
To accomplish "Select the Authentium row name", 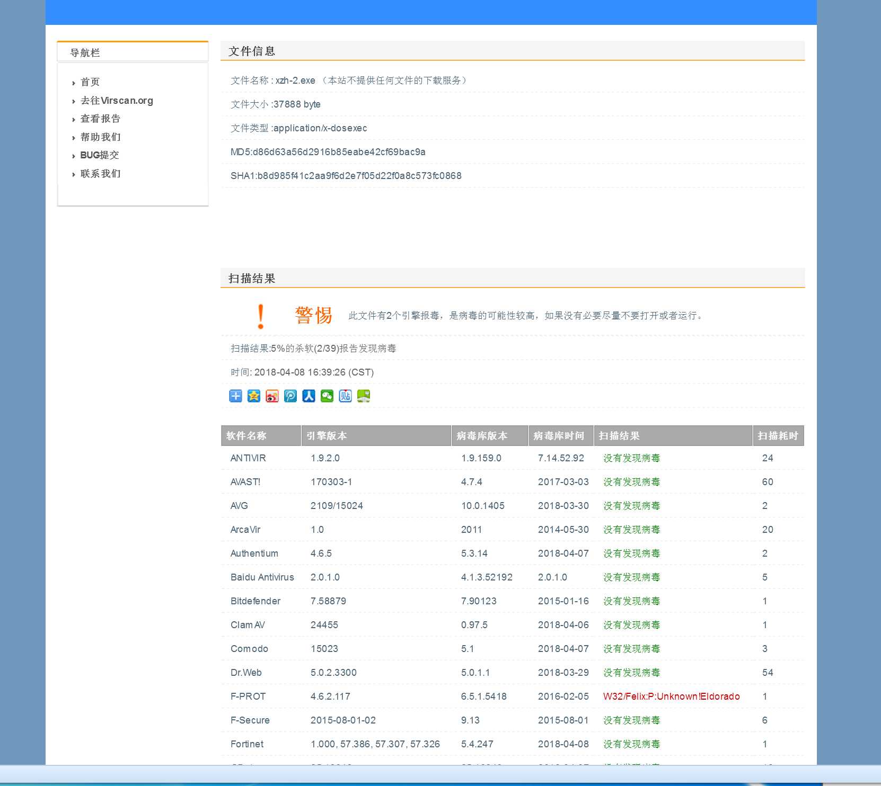I will click(x=254, y=553).
